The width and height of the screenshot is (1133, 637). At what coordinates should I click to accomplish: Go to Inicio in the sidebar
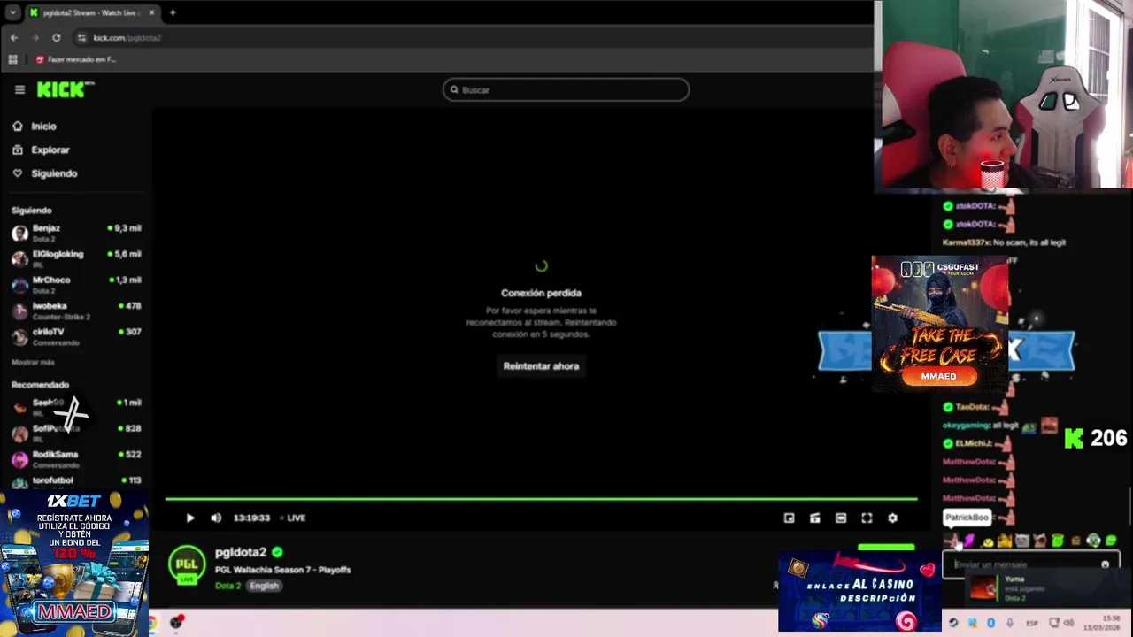pos(35,127)
